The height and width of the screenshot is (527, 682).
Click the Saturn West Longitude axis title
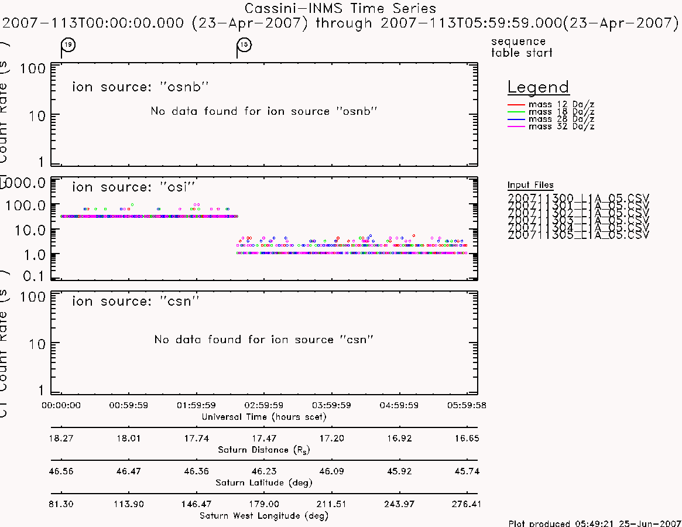(264, 516)
